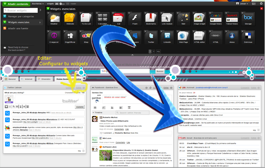Submit search with the Buscar widgets arrow

click(x=41, y=10)
